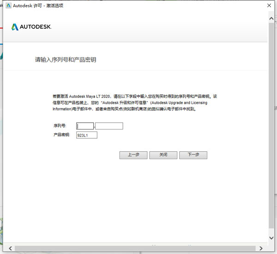
Task: Click the Autodesk logo in the header
Action: 31,27
